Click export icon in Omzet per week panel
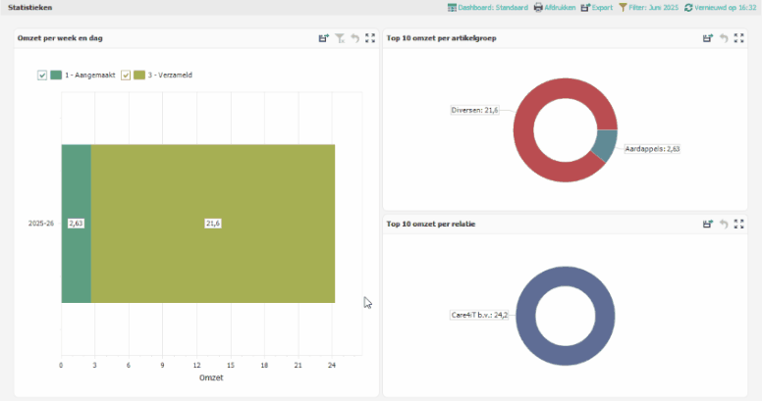This screenshot has width=762, height=401. 323,38
